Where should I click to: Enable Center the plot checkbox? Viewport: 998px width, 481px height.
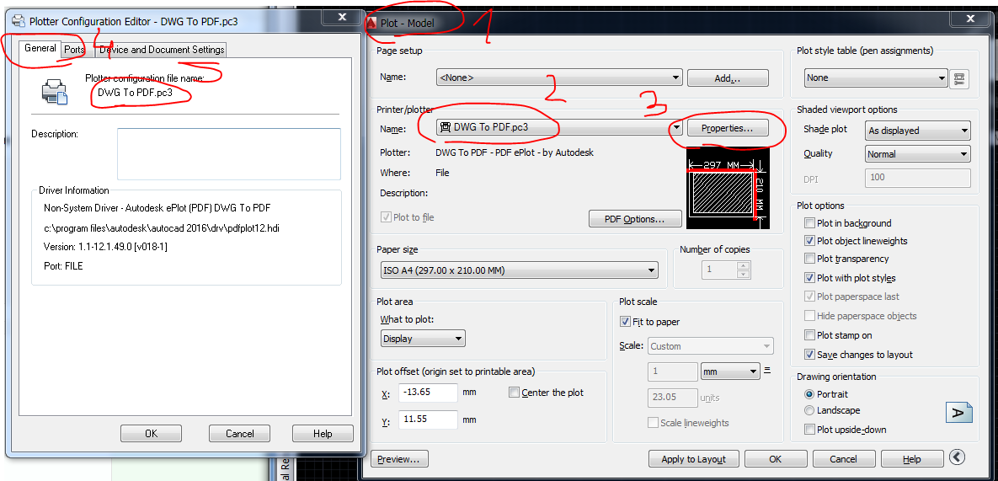pos(515,393)
